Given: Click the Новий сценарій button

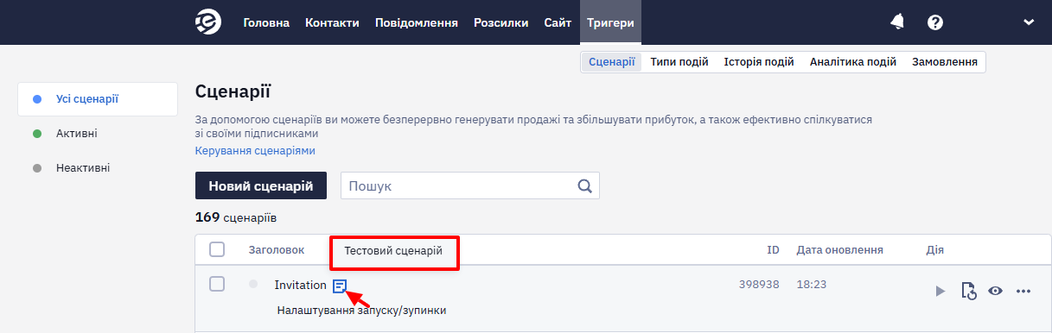Looking at the screenshot, I should [x=261, y=185].
